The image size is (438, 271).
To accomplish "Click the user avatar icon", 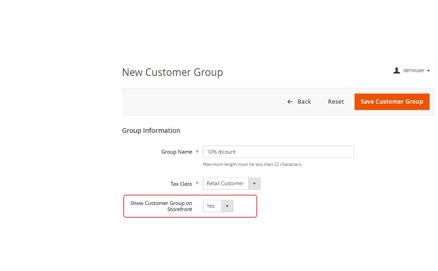I will [x=396, y=70].
